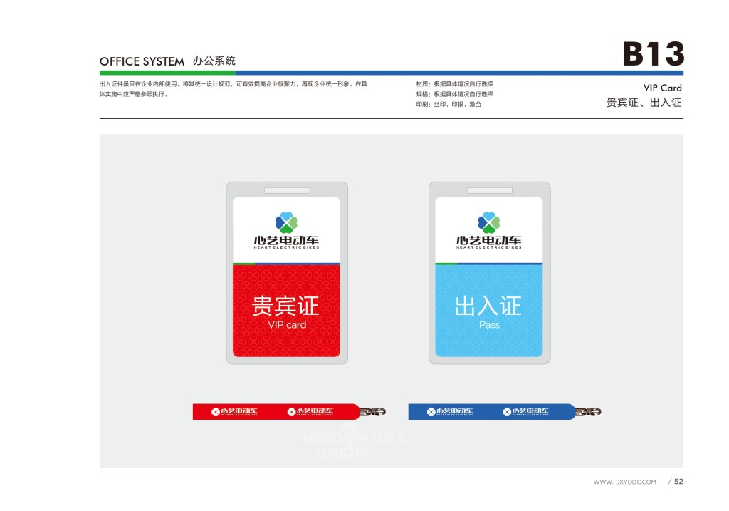Click the VIP card holder slot
729x511 pixels.
(287, 191)
